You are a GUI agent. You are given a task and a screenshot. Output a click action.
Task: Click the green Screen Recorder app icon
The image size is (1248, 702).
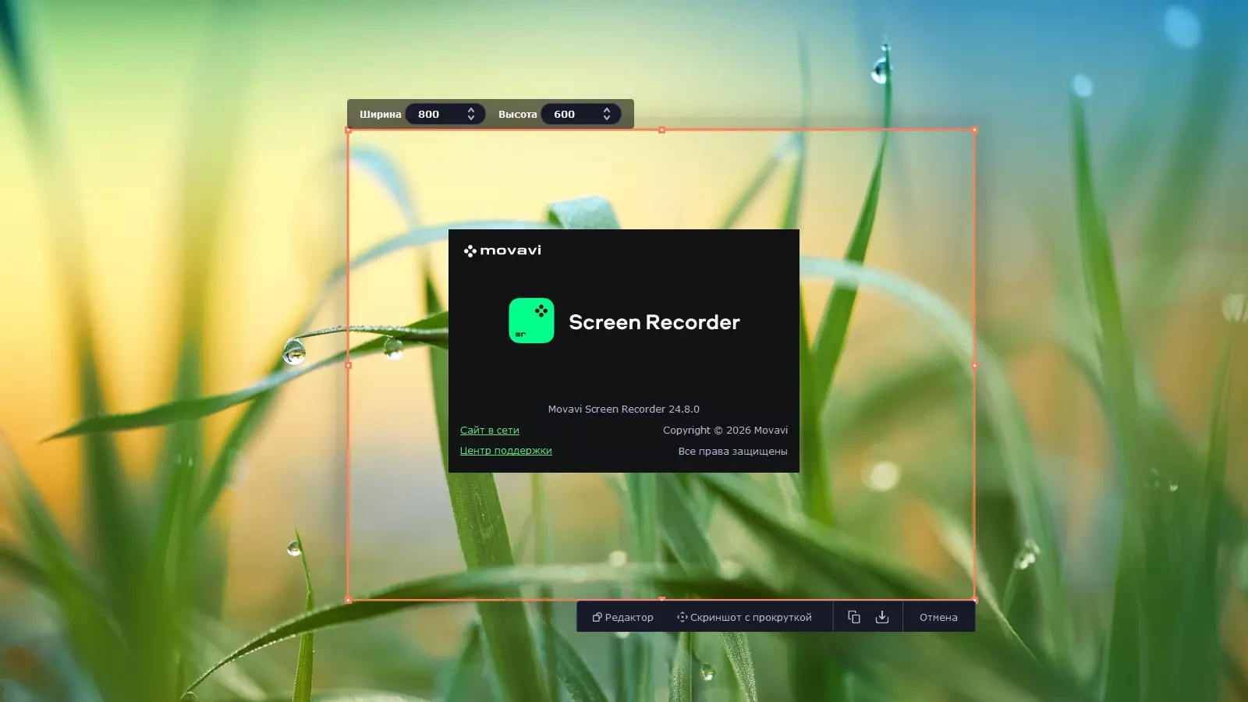[531, 321]
